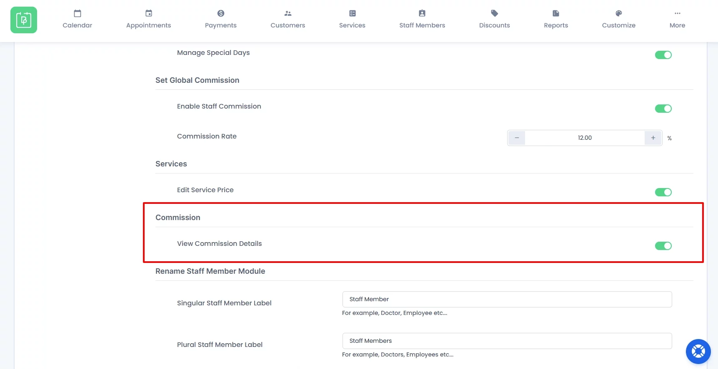718x369 pixels.
Task: Disable Manage Special Days toggle
Action: coord(663,55)
